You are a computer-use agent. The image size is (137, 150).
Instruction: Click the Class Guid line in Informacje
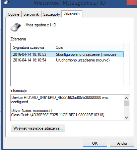coord(58,115)
